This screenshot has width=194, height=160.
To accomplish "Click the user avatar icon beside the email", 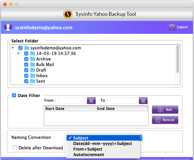I will (8, 27).
